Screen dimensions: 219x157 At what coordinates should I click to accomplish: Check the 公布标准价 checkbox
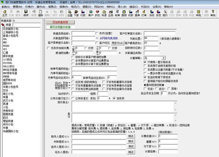click(72, 98)
